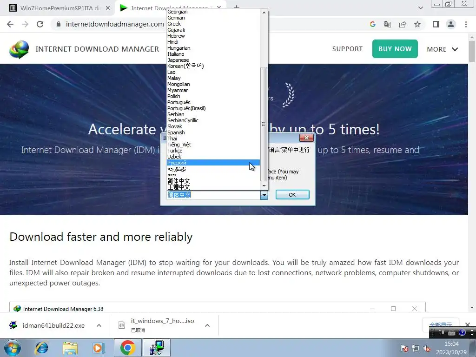Choose Spanish in the language list

213,132
